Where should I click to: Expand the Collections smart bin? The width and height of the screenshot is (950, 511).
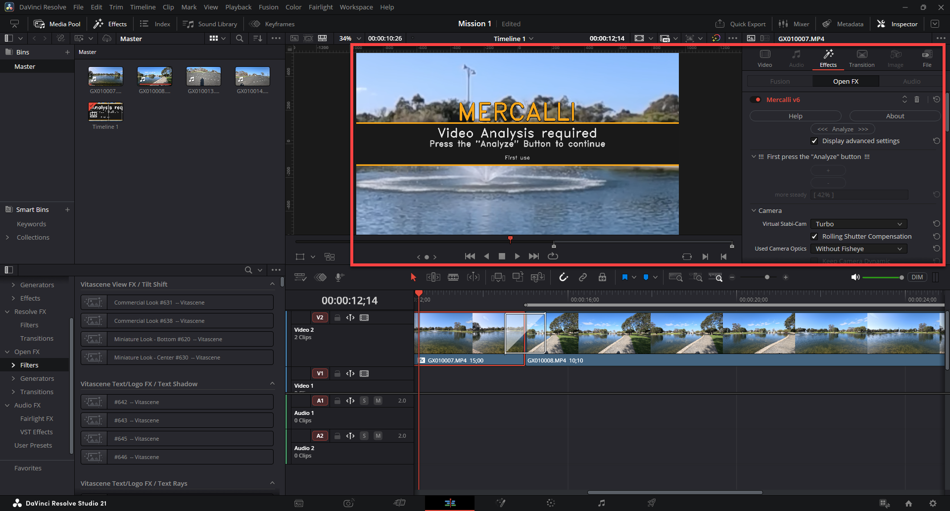7,238
